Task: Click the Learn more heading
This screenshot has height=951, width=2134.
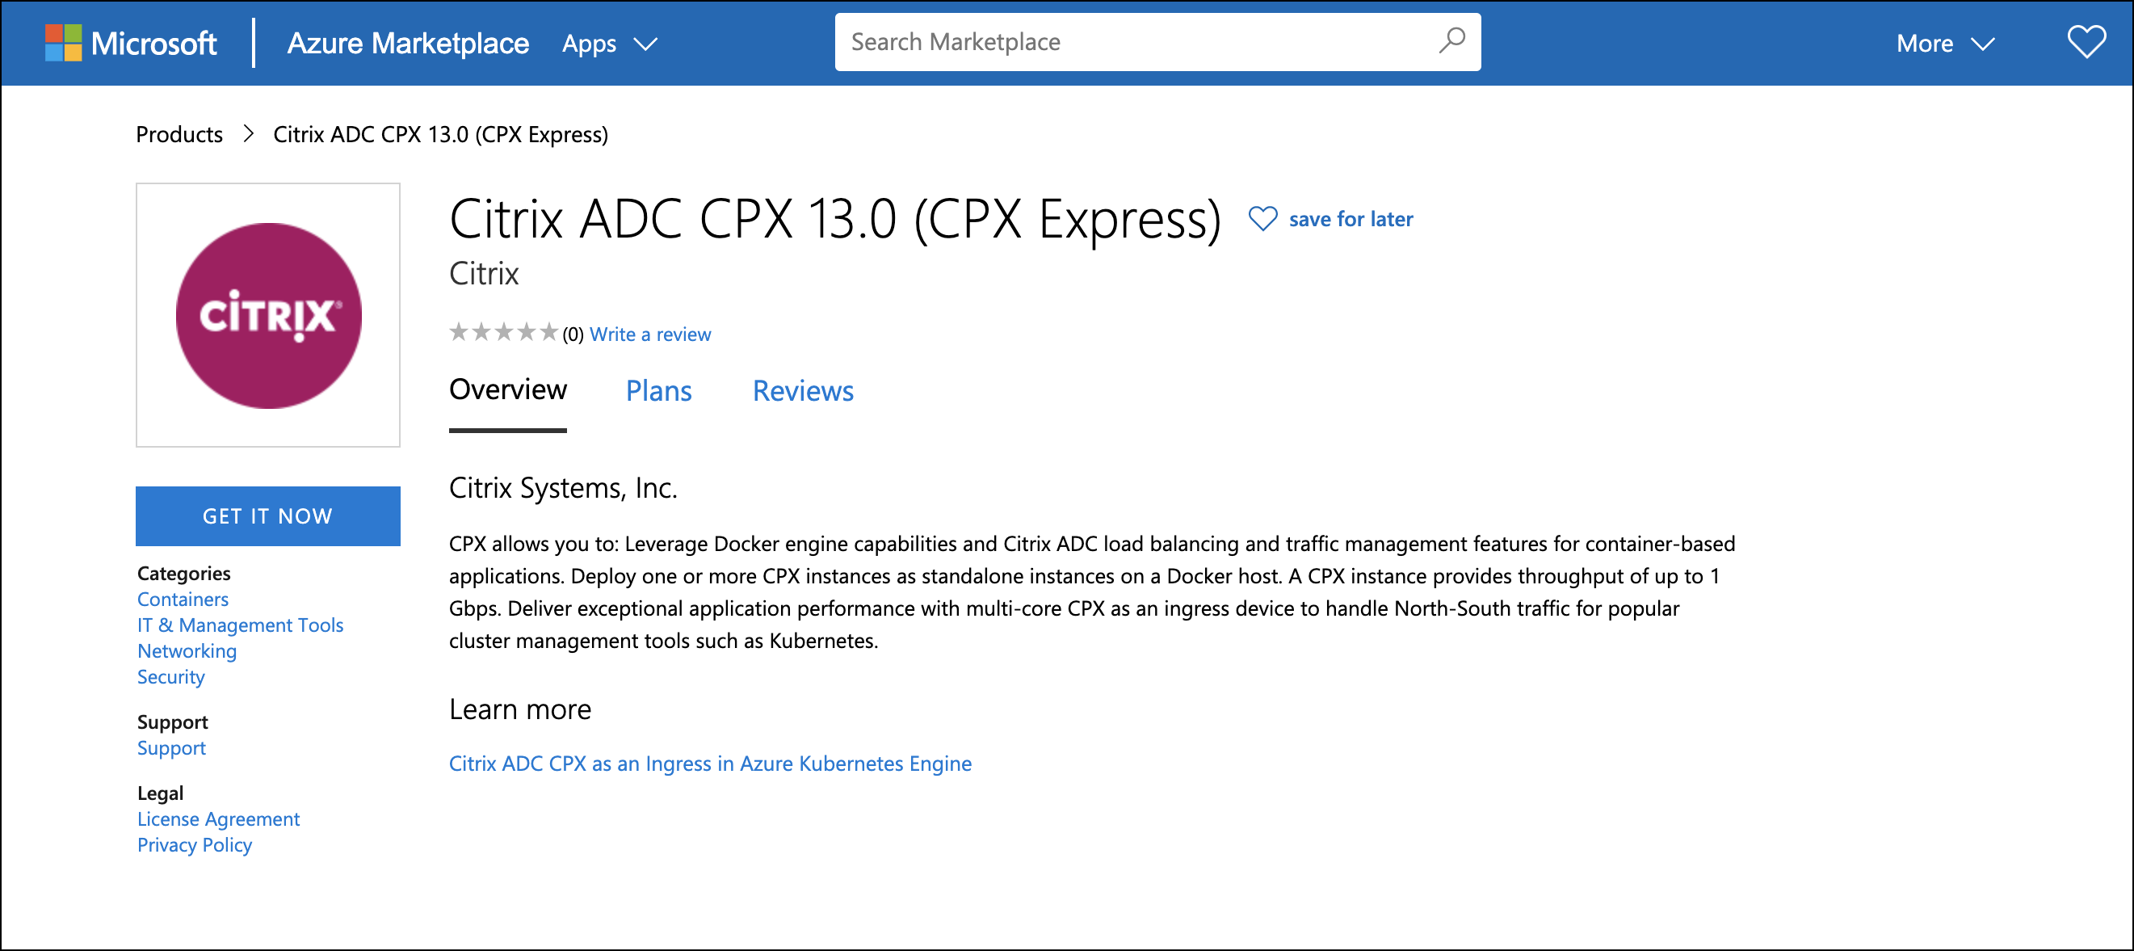Action: pos(520,709)
